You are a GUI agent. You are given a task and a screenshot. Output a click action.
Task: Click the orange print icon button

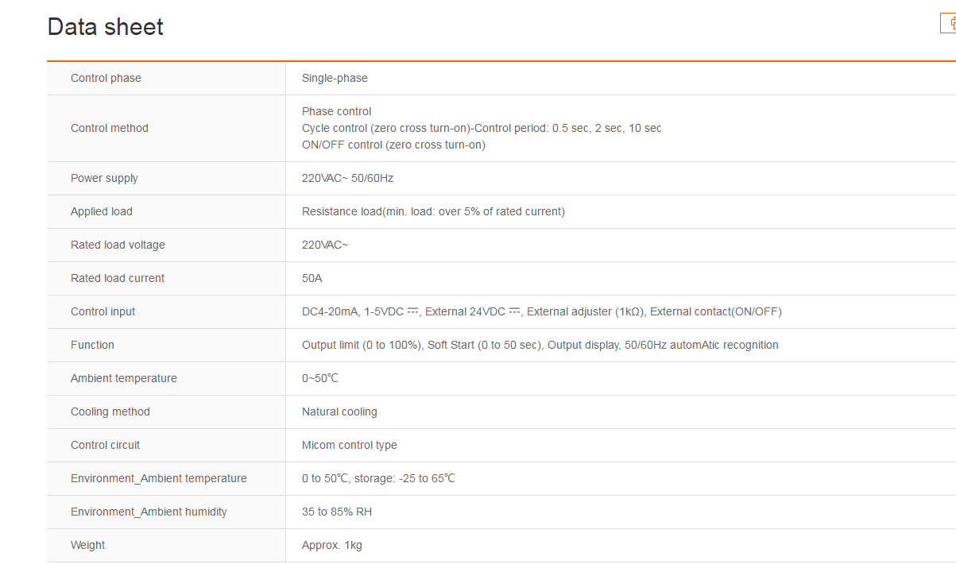click(x=949, y=24)
